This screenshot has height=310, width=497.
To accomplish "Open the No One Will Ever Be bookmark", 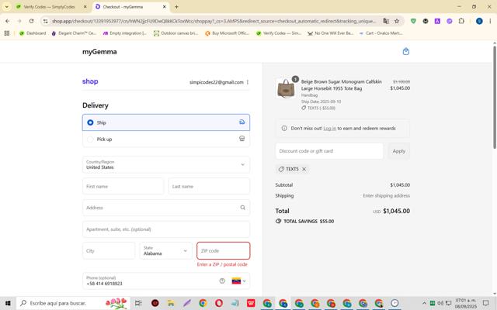I will pos(330,33).
